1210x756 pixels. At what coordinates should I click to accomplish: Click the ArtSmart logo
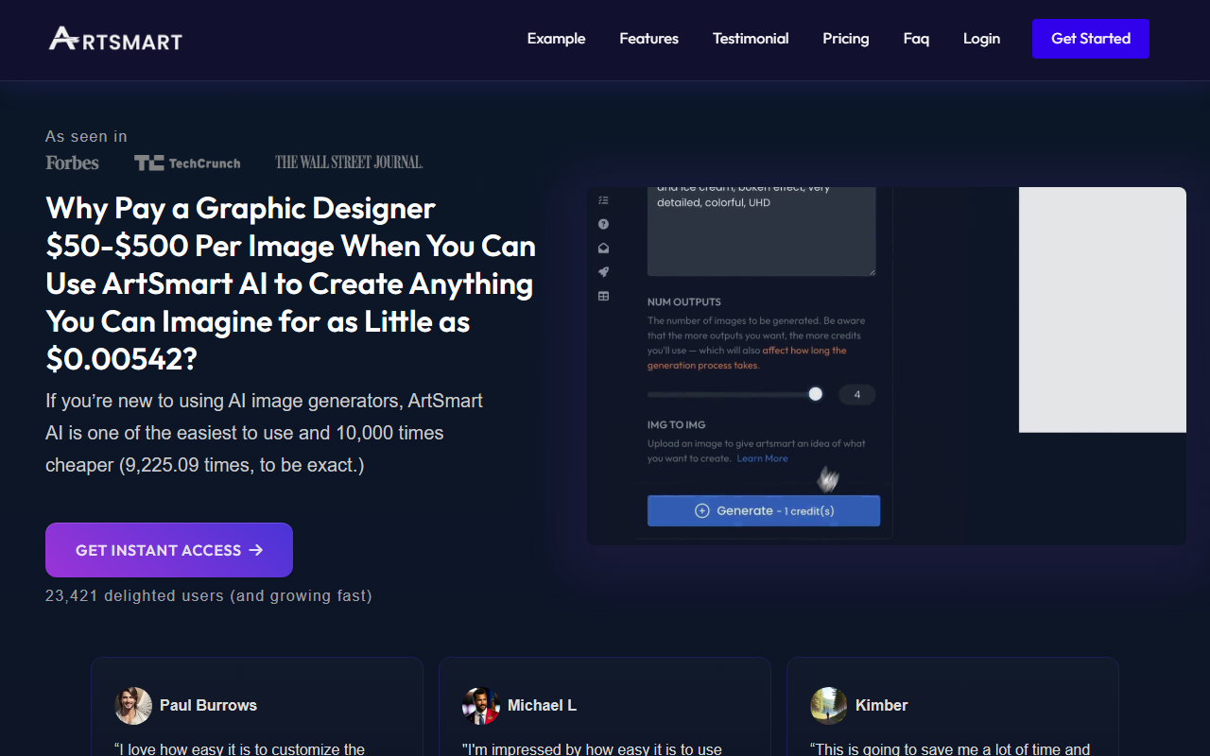click(x=115, y=39)
